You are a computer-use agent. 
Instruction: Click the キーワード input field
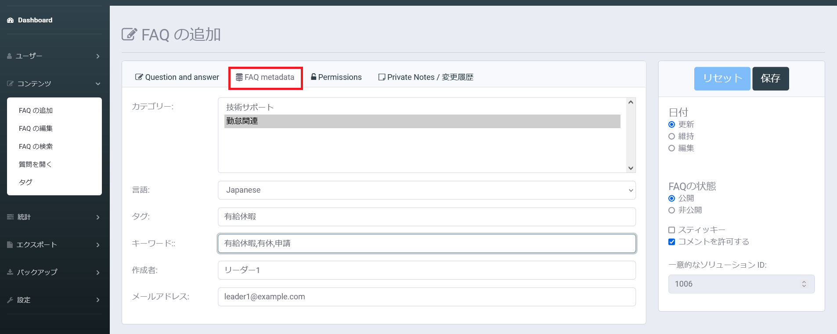click(x=427, y=244)
